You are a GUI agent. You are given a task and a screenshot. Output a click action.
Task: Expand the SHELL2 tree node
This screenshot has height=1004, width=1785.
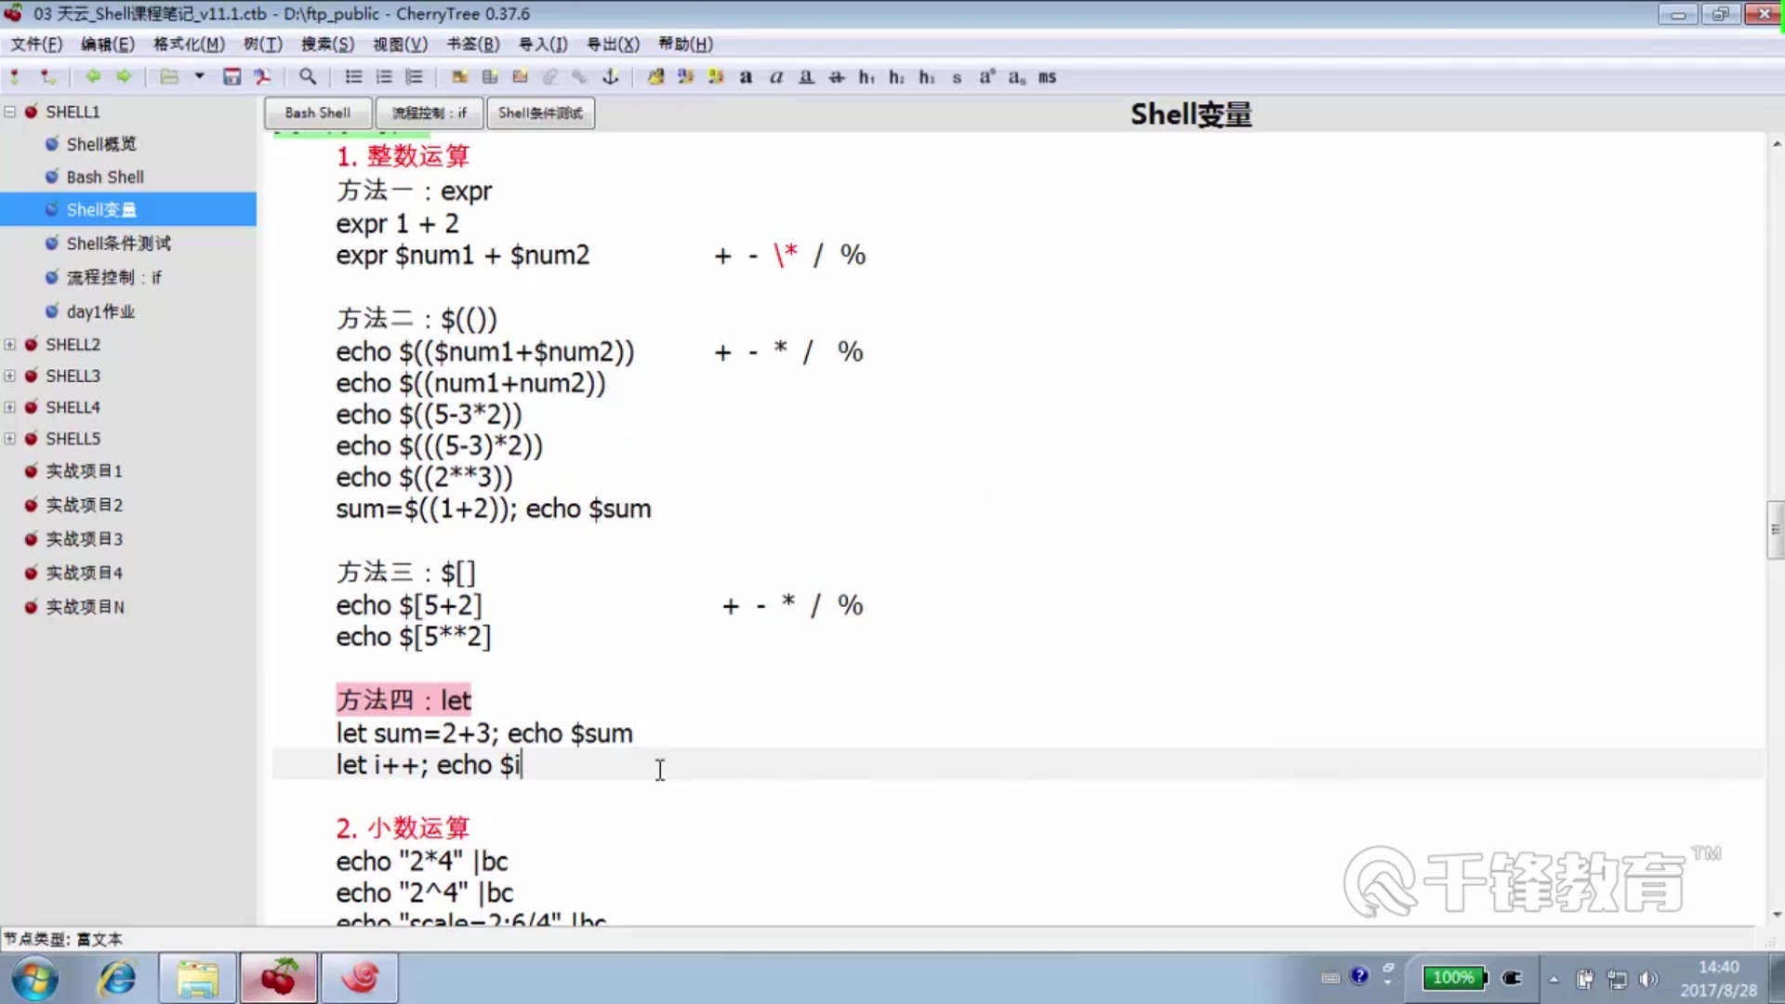pos(10,345)
